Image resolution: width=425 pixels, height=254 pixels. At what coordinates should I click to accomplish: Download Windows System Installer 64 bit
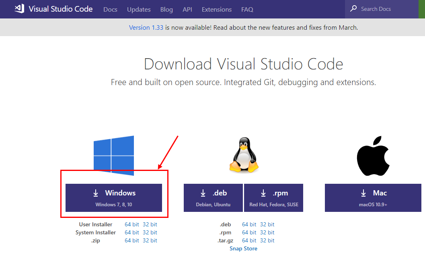(x=132, y=233)
